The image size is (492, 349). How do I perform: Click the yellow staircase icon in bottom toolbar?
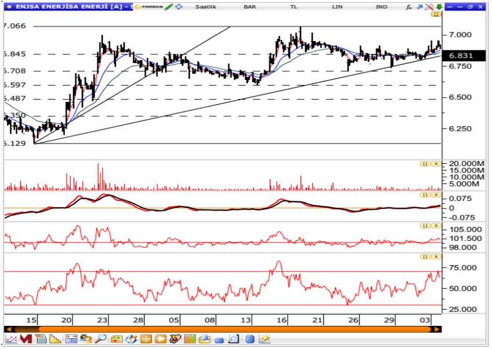tap(56, 339)
